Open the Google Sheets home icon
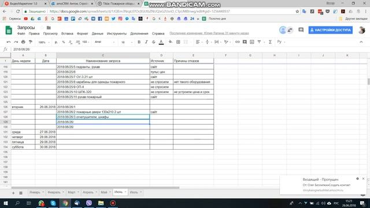The width and height of the screenshot is (370, 208). point(9,30)
